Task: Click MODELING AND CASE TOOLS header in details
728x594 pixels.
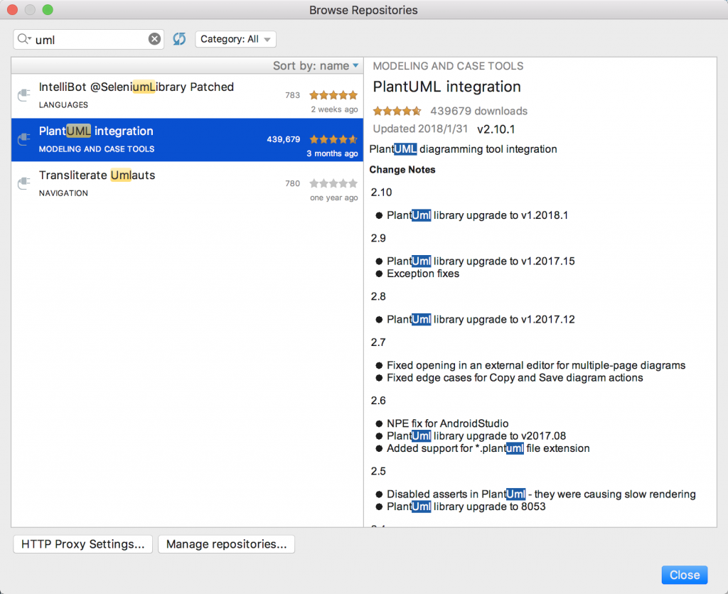Action: click(448, 66)
